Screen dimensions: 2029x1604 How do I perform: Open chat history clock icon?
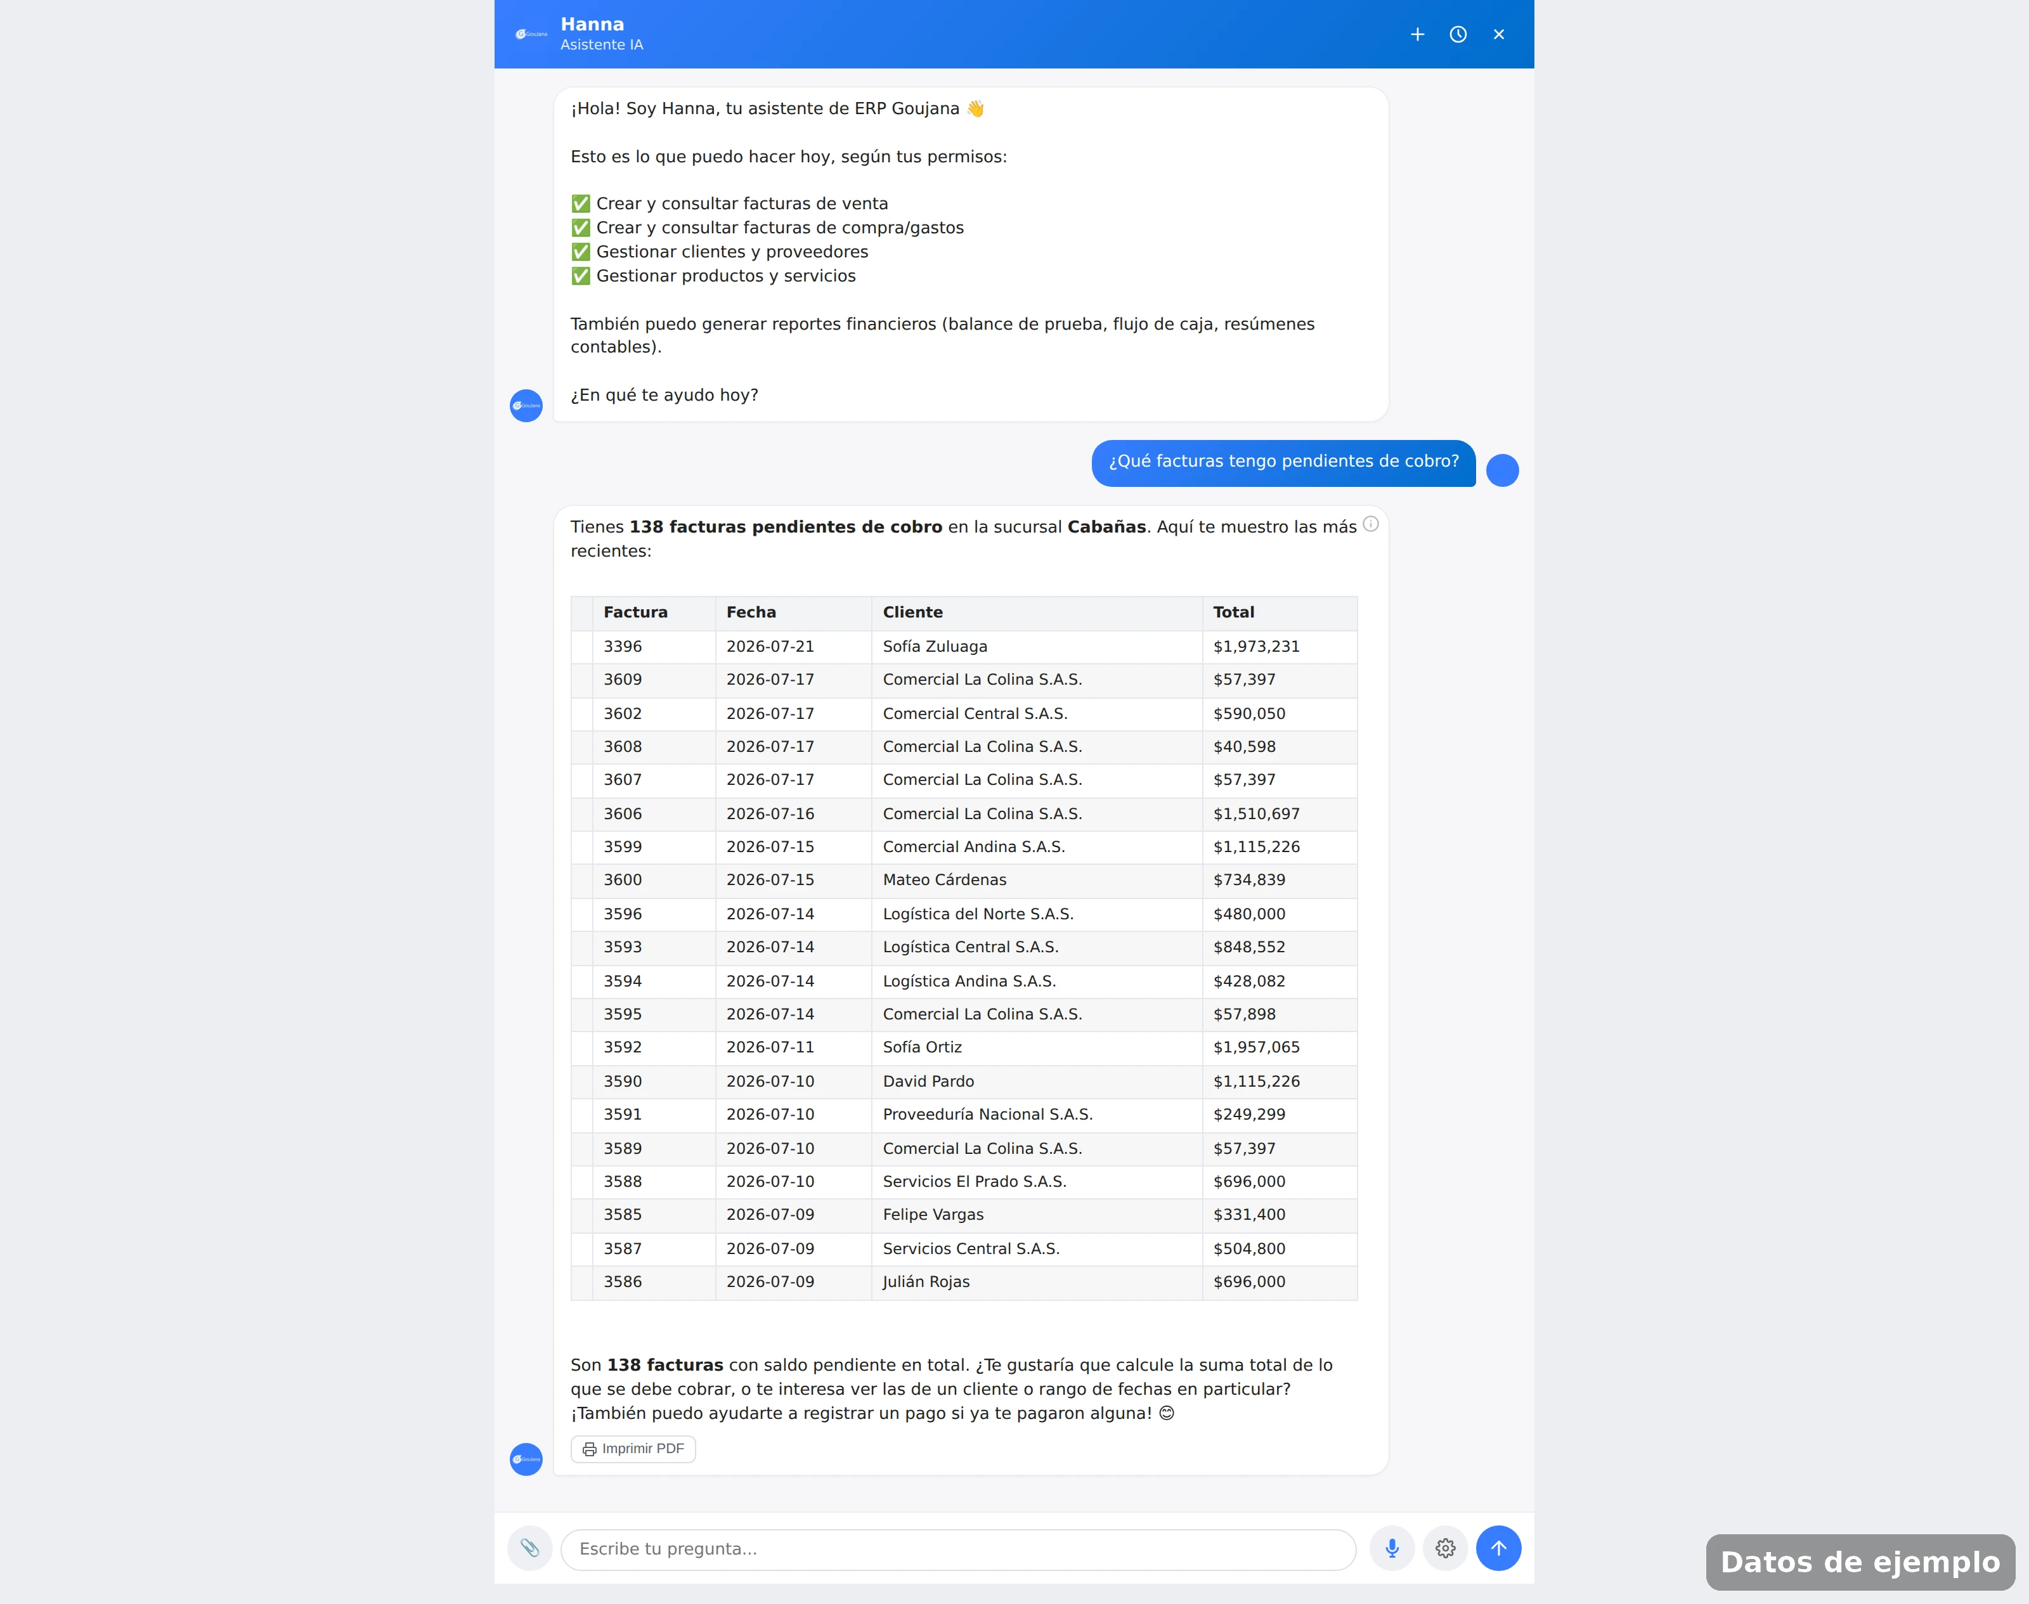pyautogui.click(x=1458, y=35)
